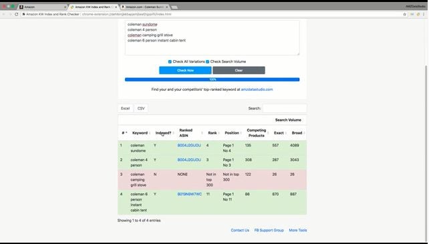The height and width of the screenshot is (244, 429).
Task: Click Competing Products value 308
Action: tap(248, 160)
